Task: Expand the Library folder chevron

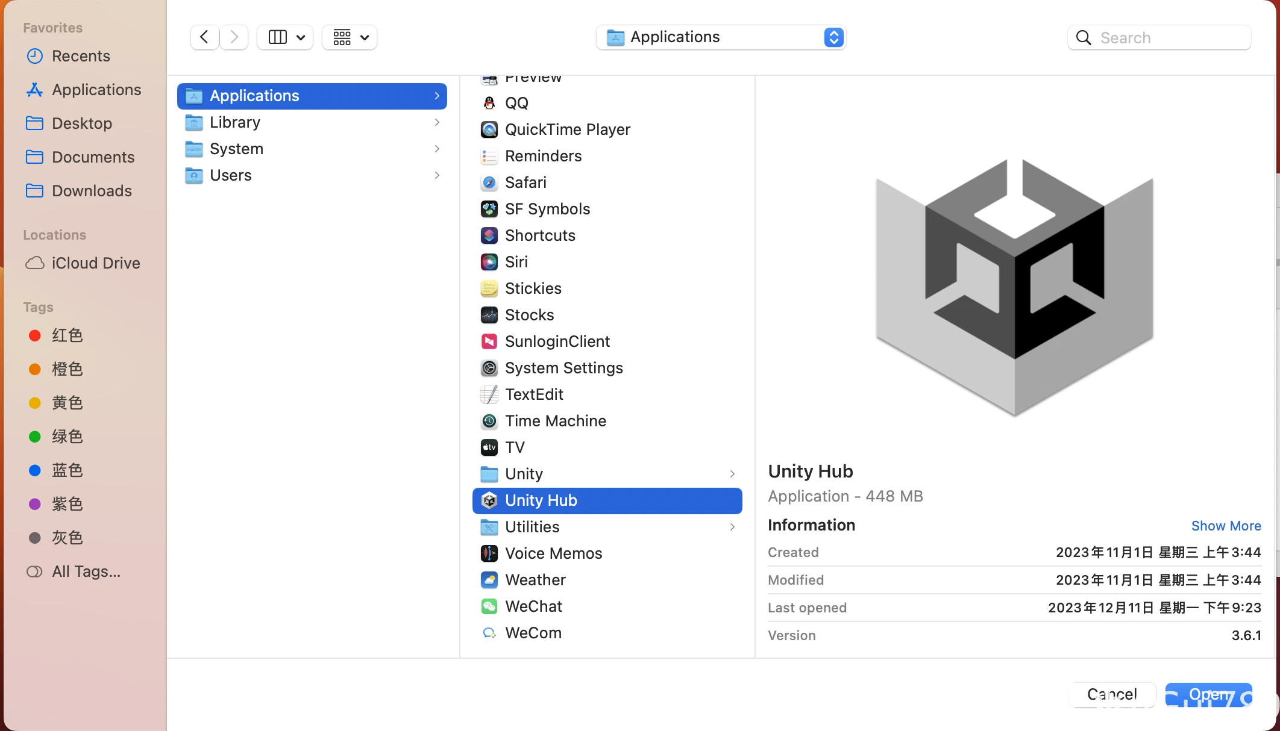Action: click(438, 122)
